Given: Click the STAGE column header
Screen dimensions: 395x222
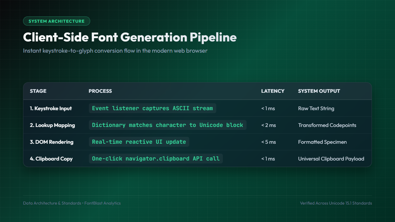Looking at the screenshot, I should tap(38, 91).
